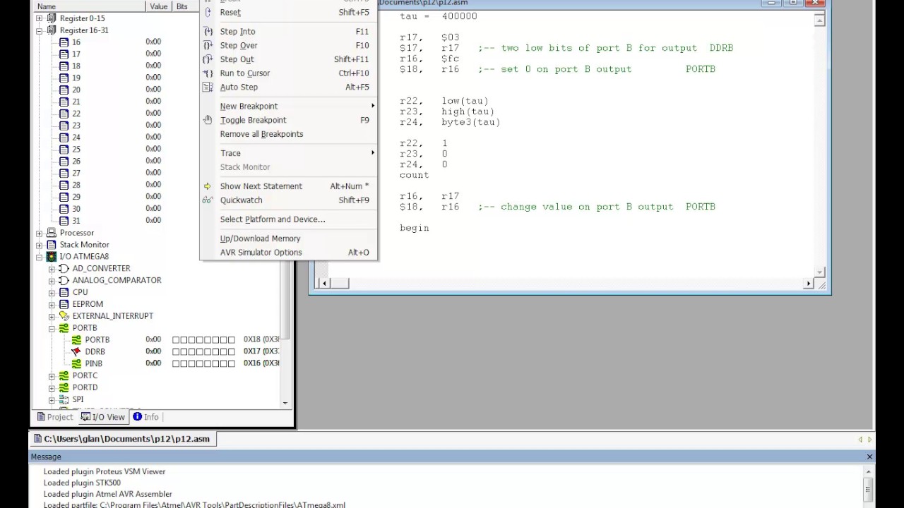Click the Stack Monitor icon

(52, 244)
